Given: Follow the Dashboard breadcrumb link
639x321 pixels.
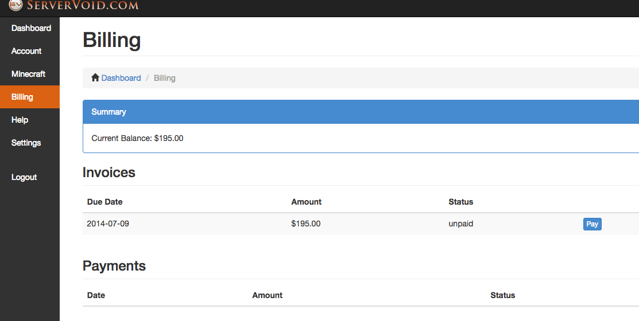Looking at the screenshot, I should (x=121, y=78).
